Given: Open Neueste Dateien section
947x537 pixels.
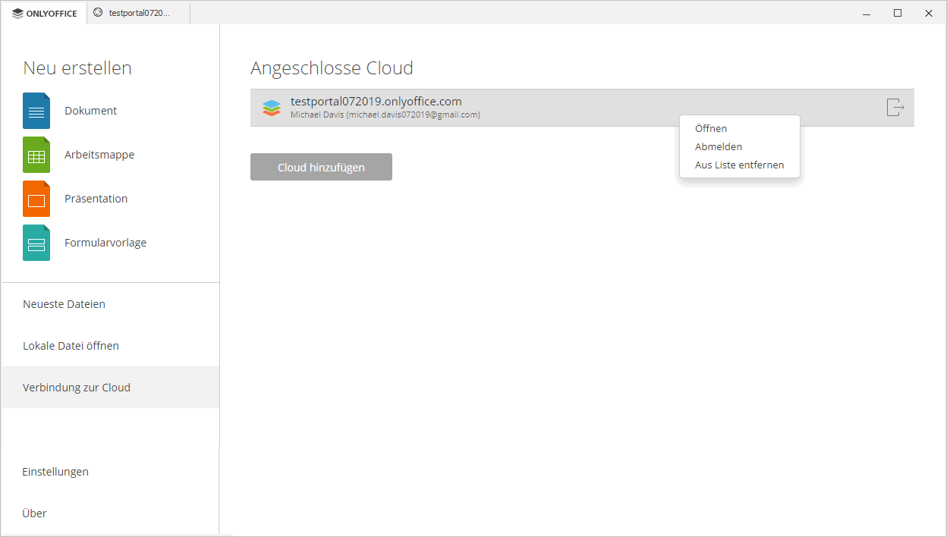Looking at the screenshot, I should (111, 304).
